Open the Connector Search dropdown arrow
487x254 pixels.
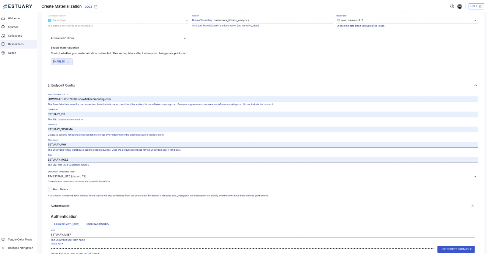[187, 21]
